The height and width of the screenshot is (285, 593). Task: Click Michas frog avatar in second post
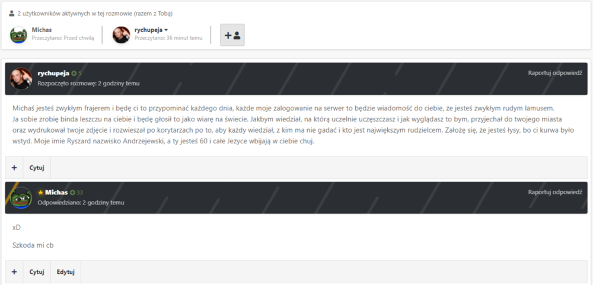(x=21, y=198)
